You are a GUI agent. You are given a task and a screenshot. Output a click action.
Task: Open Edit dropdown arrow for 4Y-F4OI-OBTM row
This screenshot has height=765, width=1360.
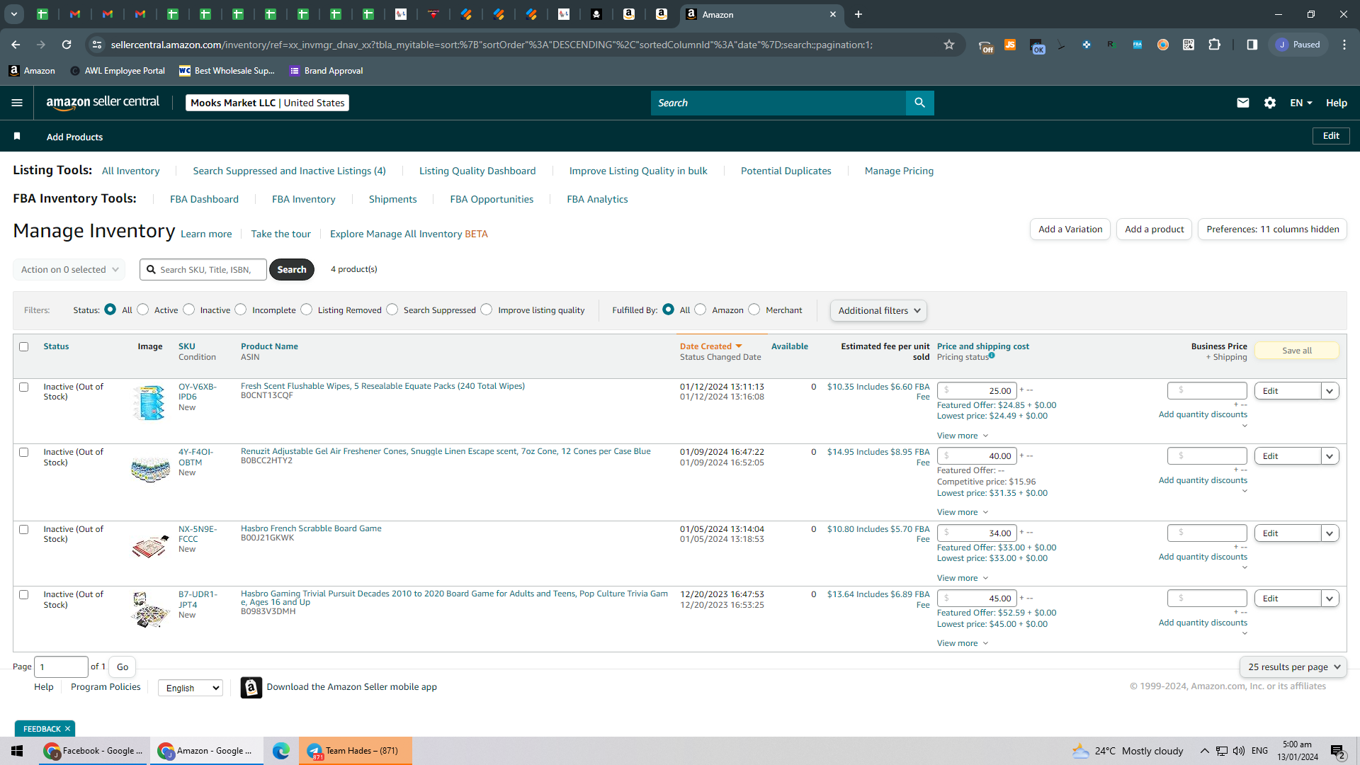click(x=1330, y=456)
